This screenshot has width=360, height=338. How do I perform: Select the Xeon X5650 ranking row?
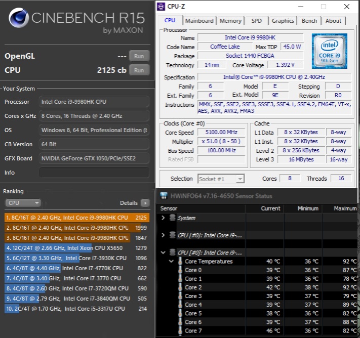[x=77, y=248]
